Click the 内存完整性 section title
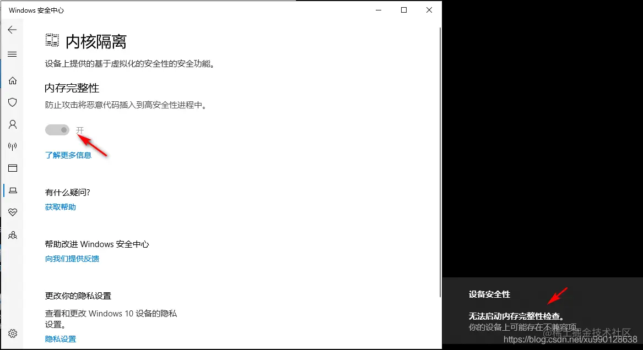This screenshot has height=350, width=643. pos(72,88)
